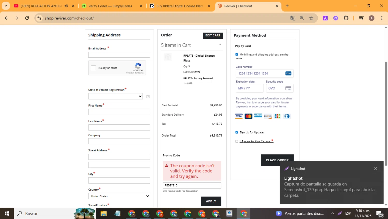Screen dimensions: 388x219
Task: Open a new browser tab
Action: pyautogui.click(x=287, y=6)
